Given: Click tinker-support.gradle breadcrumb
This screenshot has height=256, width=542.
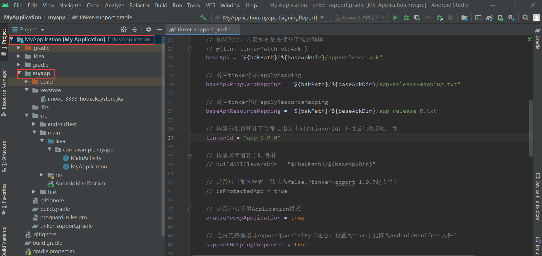Looking at the screenshot, I should pyautogui.click(x=102, y=18).
